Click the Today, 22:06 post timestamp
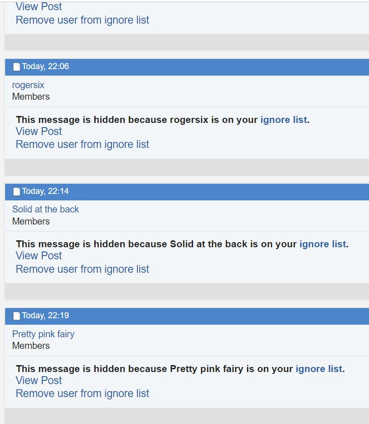This screenshot has width=369, height=424. click(x=45, y=66)
